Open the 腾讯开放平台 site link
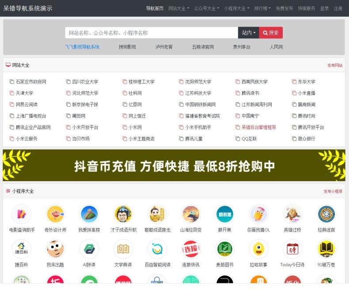The width and height of the screenshot is (349, 289). [311, 127]
